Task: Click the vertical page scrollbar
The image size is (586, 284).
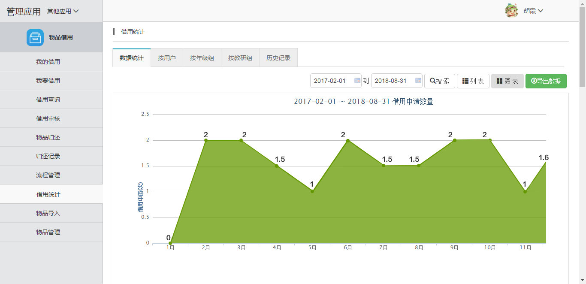Action: tap(582, 47)
